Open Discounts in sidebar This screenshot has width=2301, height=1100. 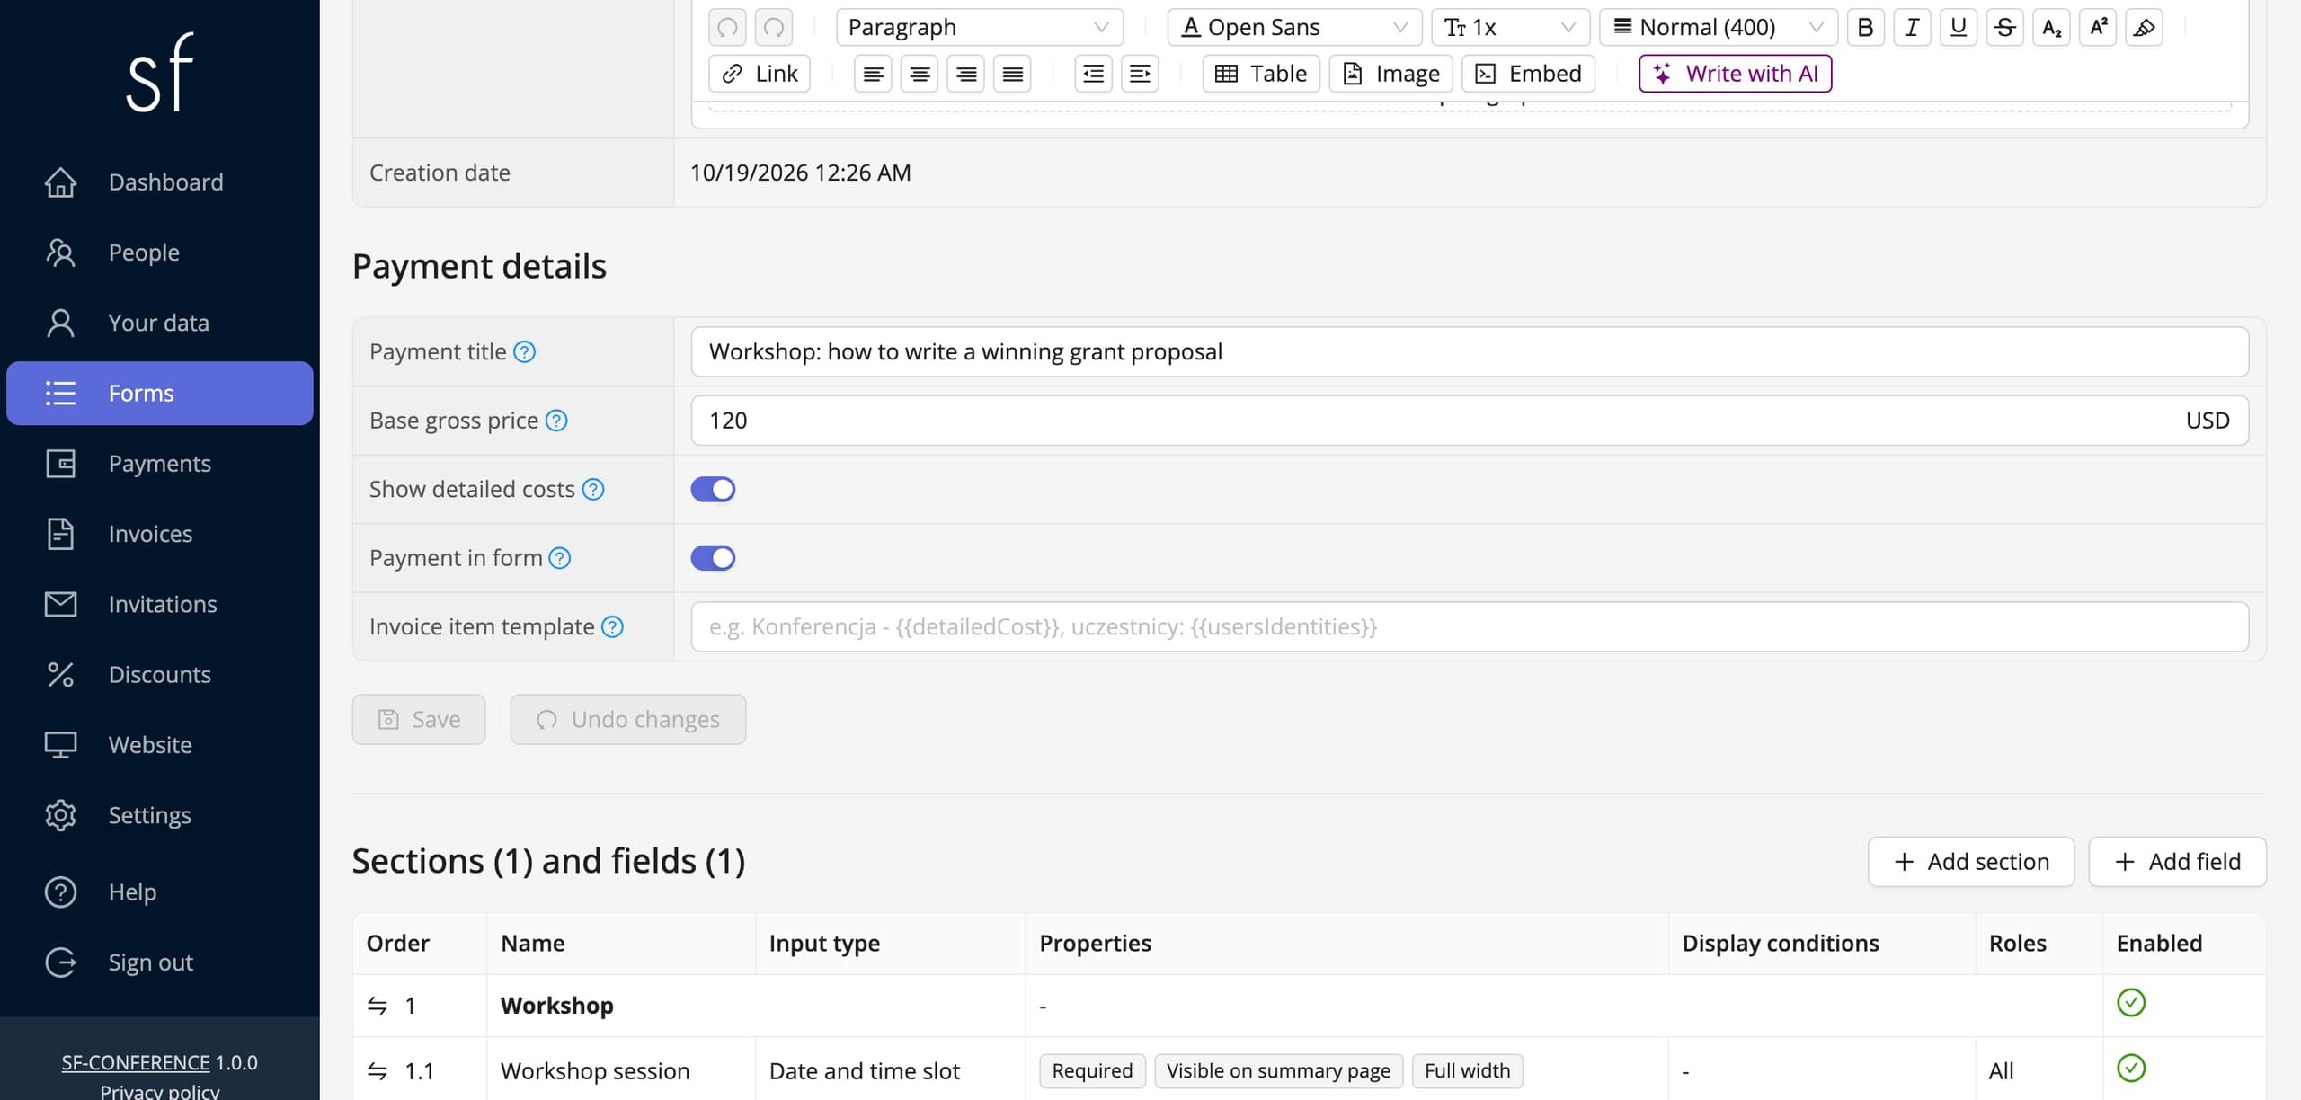coord(160,675)
